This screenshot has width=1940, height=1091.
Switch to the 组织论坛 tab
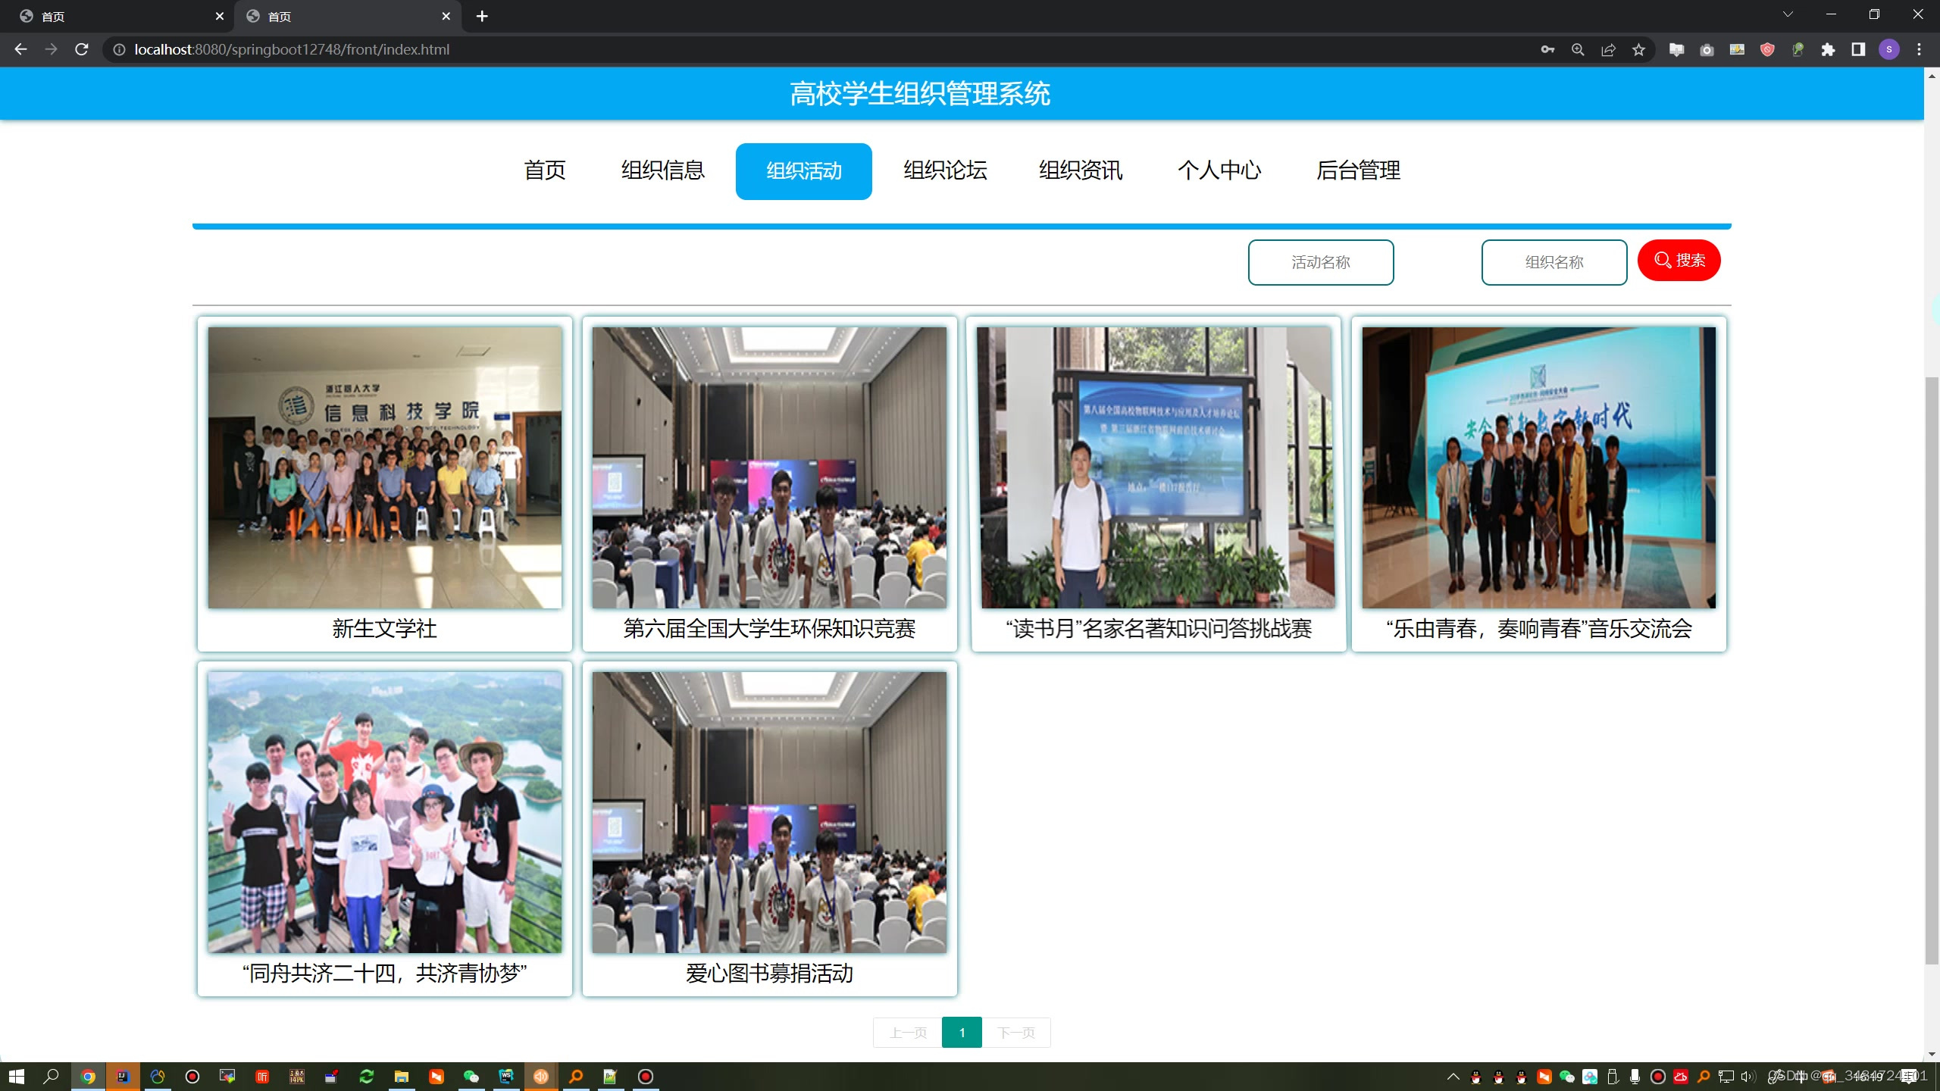pos(945,170)
